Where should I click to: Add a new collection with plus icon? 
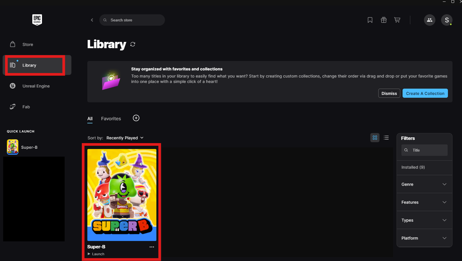[136, 118]
